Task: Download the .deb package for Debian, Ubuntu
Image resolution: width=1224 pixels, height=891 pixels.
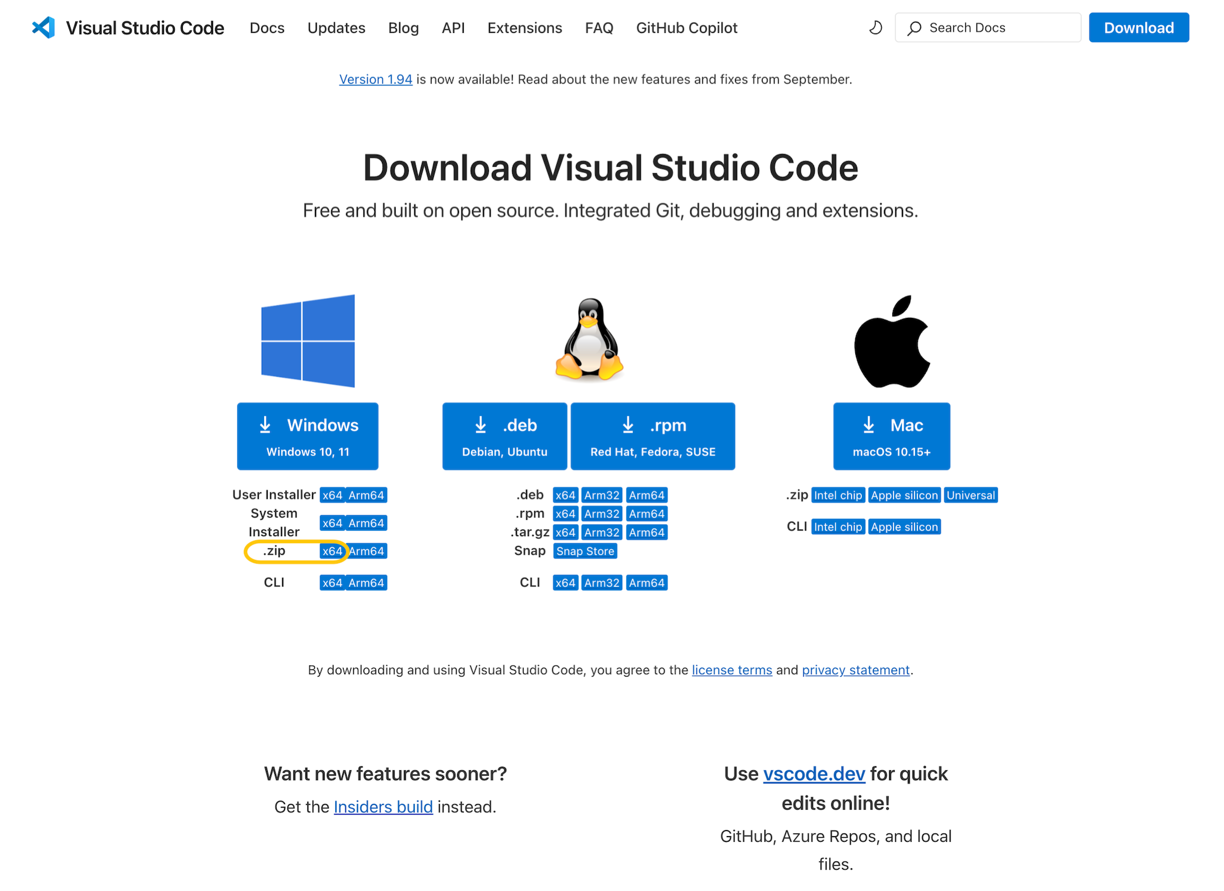Action: click(504, 436)
